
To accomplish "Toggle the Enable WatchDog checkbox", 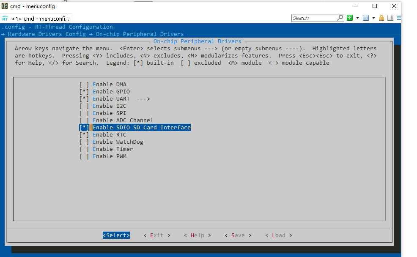I will click(84, 142).
